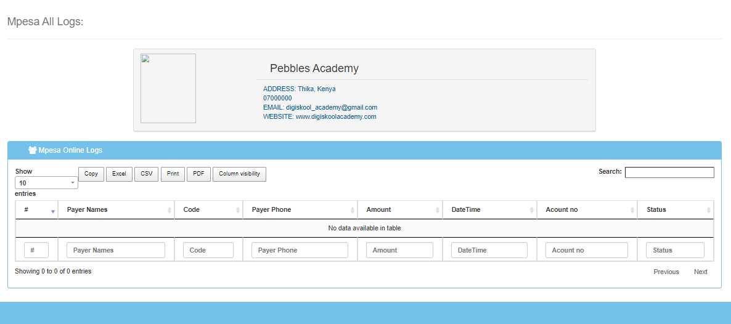The width and height of the screenshot is (731, 324).
Task: Click the broken school logo image
Action: tap(168, 88)
